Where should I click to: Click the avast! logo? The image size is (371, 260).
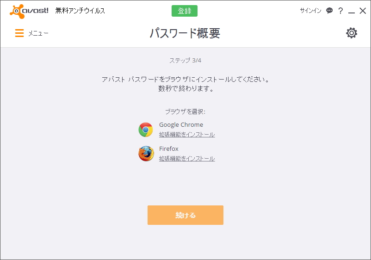point(29,11)
